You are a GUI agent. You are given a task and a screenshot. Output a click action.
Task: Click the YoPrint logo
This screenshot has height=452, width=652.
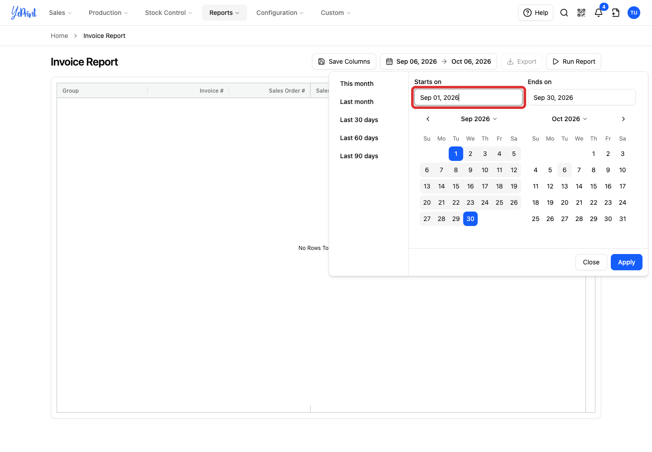pyautogui.click(x=24, y=13)
